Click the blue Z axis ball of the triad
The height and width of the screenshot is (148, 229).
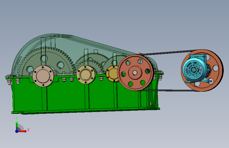coord(17,131)
